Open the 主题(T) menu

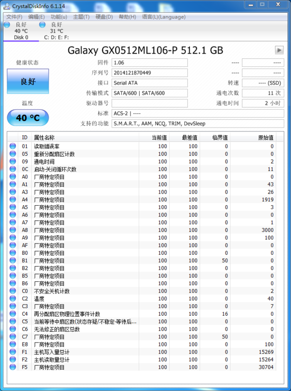(x=81, y=17)
